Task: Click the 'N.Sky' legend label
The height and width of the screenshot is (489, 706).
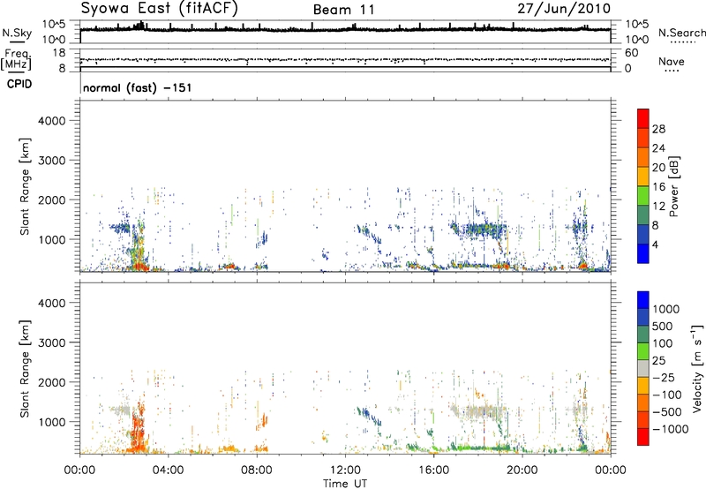Action: 17,33
